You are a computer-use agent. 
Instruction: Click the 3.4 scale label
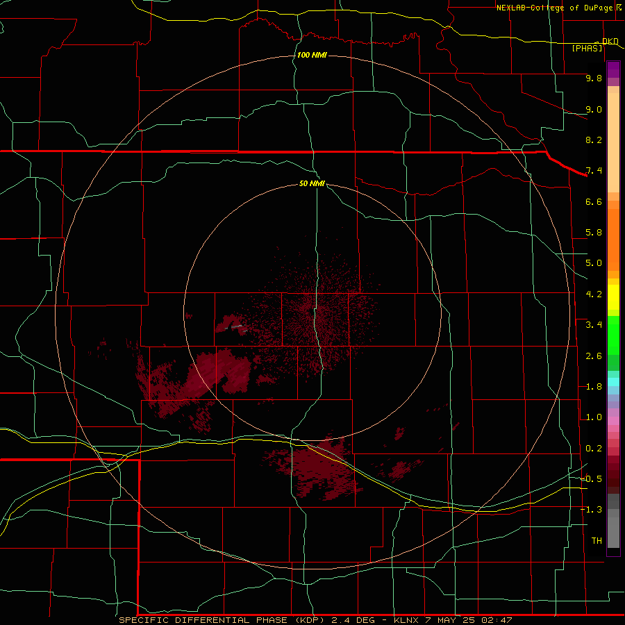594,325
